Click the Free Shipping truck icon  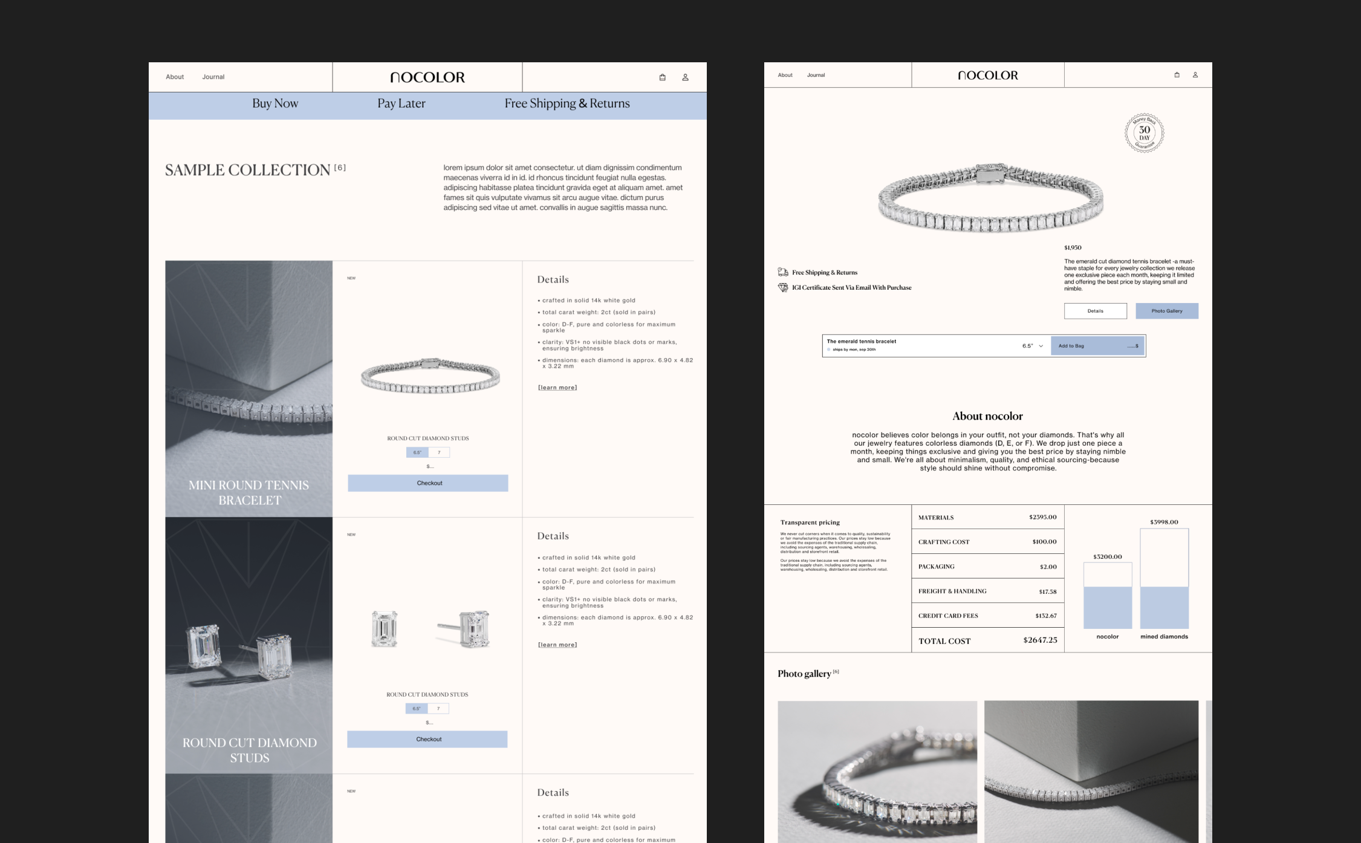pyautogui.click(x=782, y=272)
